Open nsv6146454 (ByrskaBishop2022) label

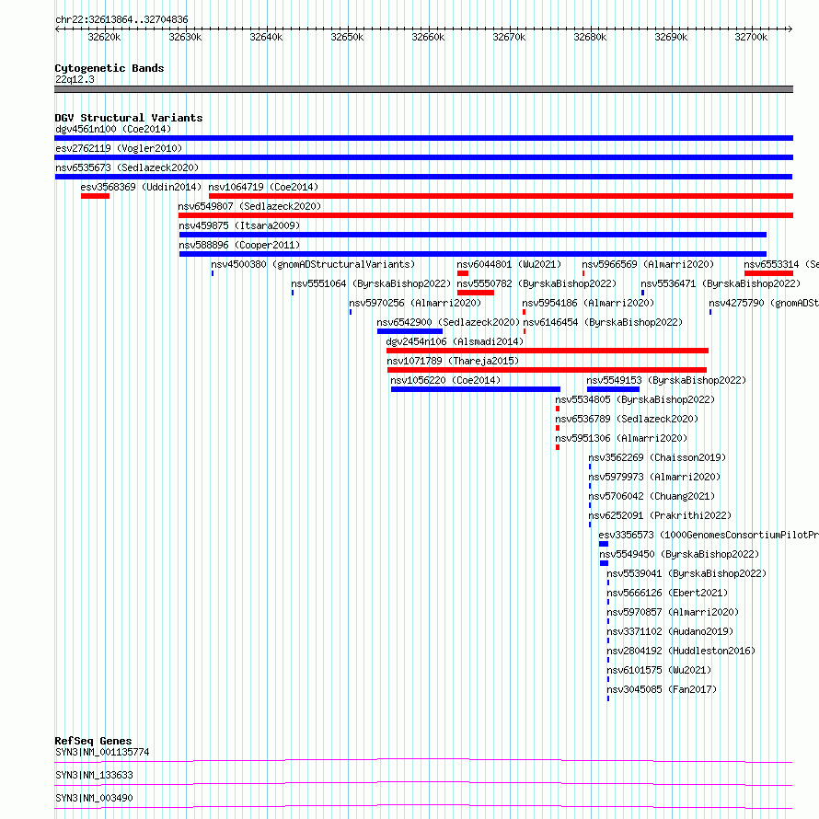click(x=603, y=322)
